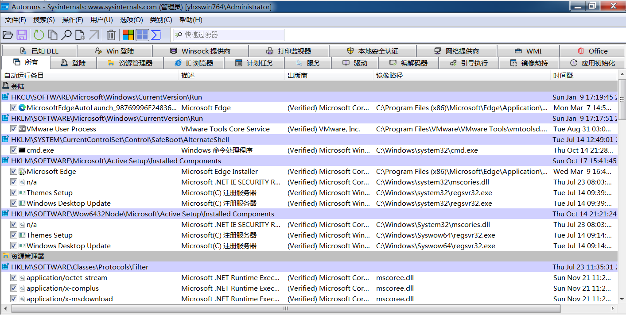Click the magnifier icon inside quick filter box
626x315 pixels.
[x=179, y=35]
